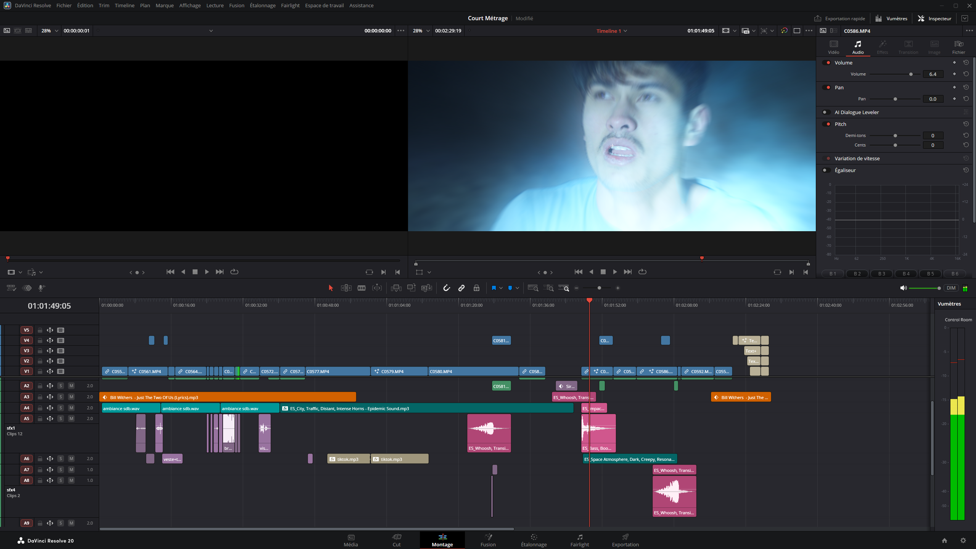Select the Trim edit mode tool
The width and height of the screenshot is (976, 549).
point(346,288)
